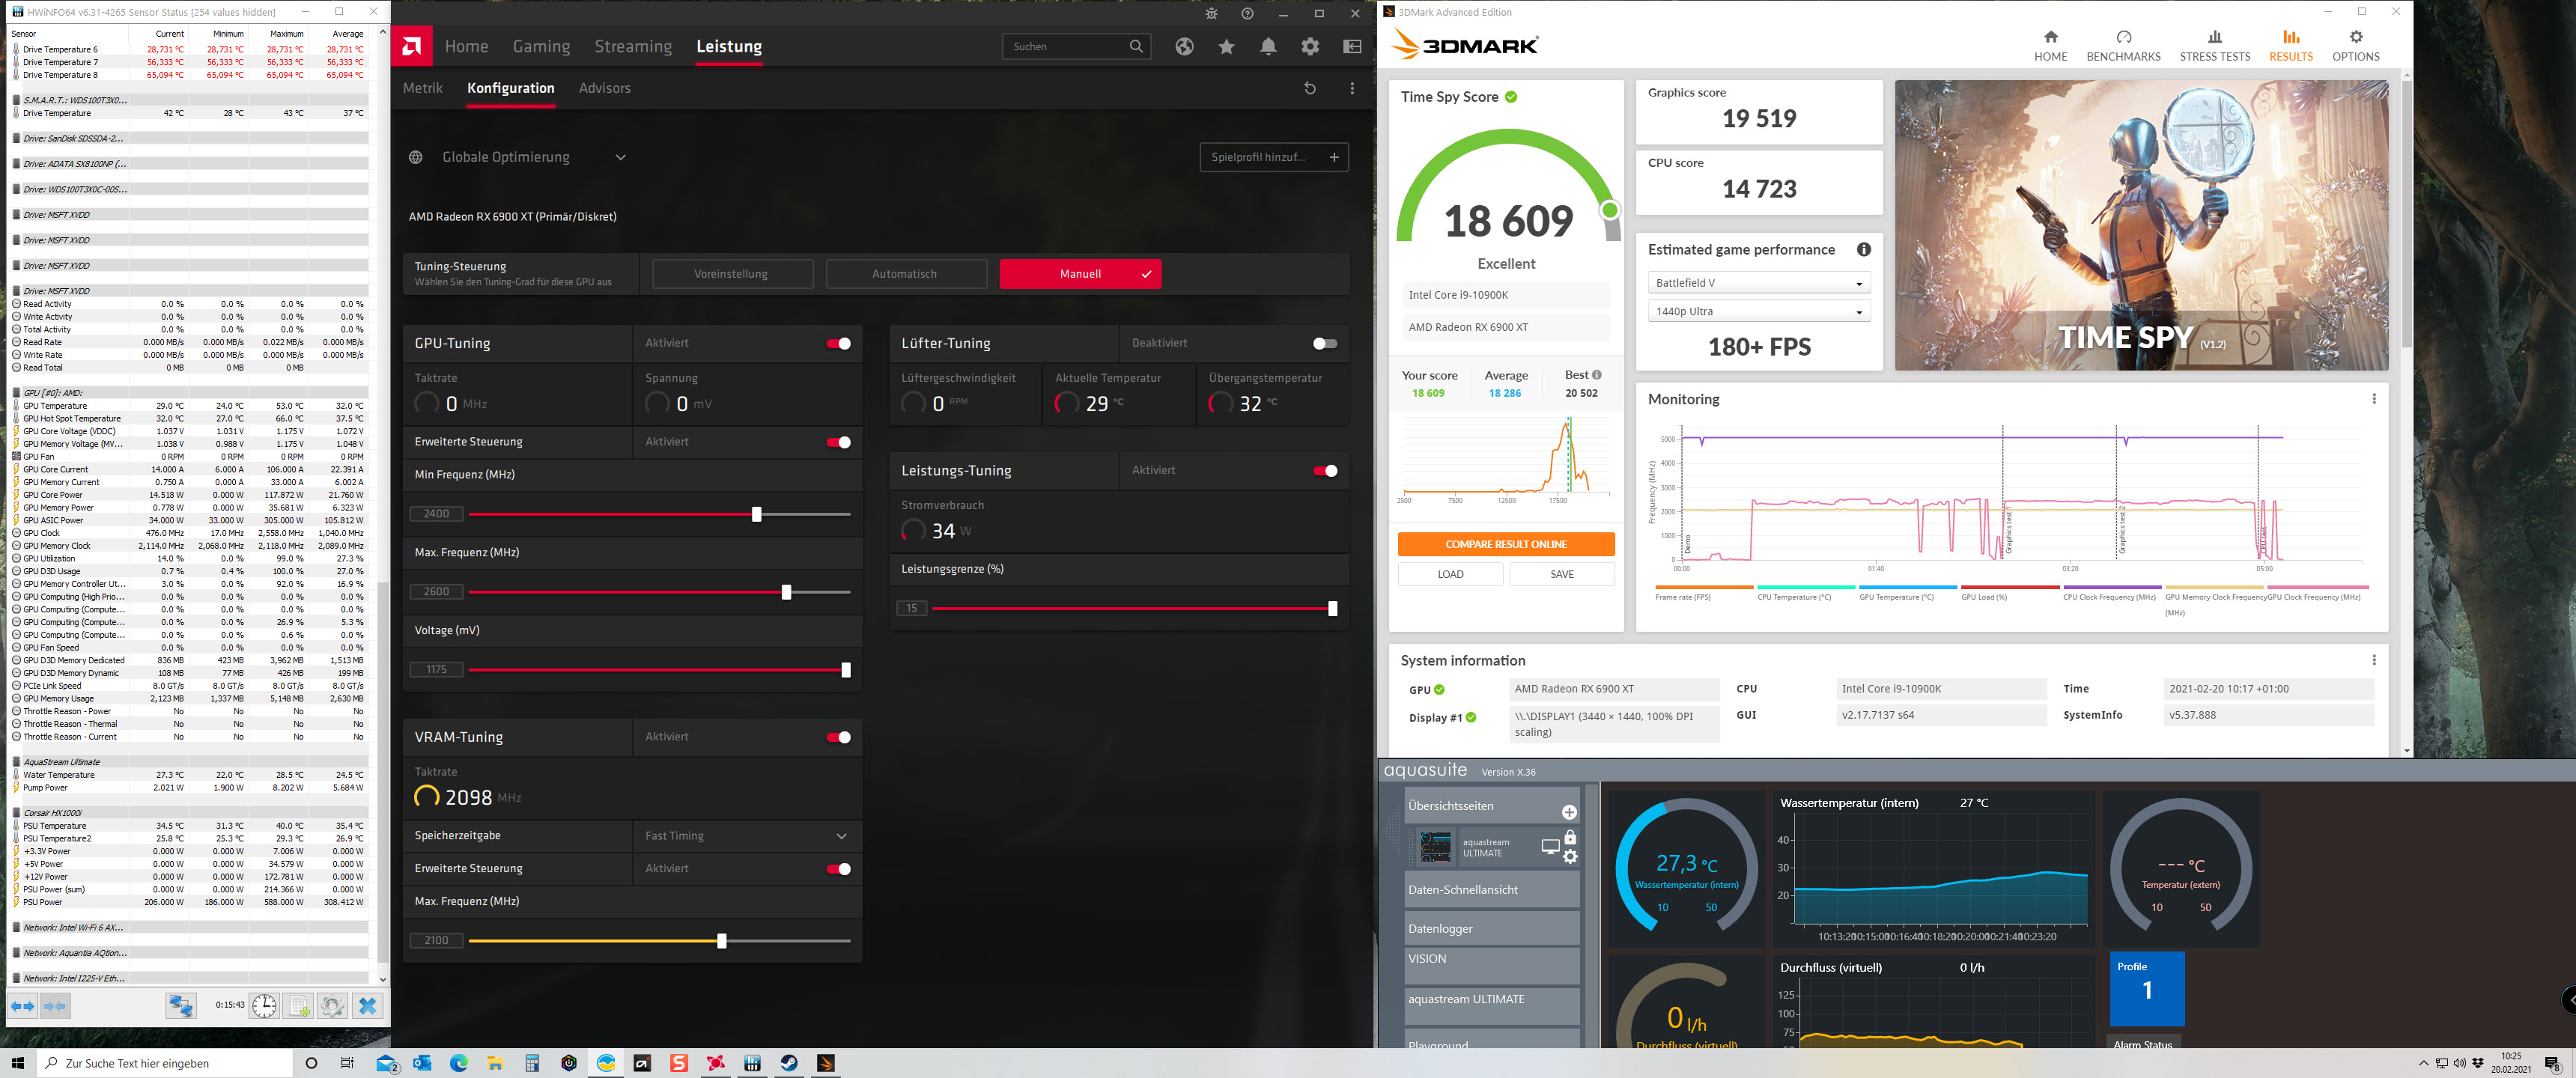Click Compare Result Online button
The image size is (2576, 1078).
point(1505,544)
